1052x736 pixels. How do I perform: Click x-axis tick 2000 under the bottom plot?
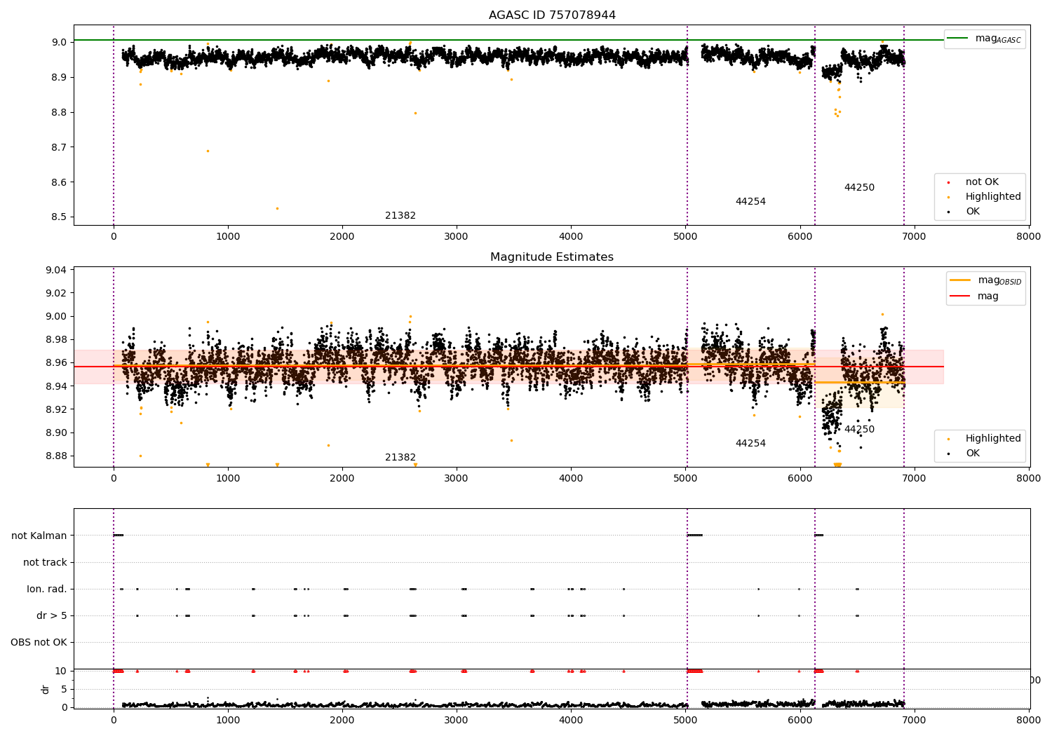pyautogui.click(x=342, y=719)
